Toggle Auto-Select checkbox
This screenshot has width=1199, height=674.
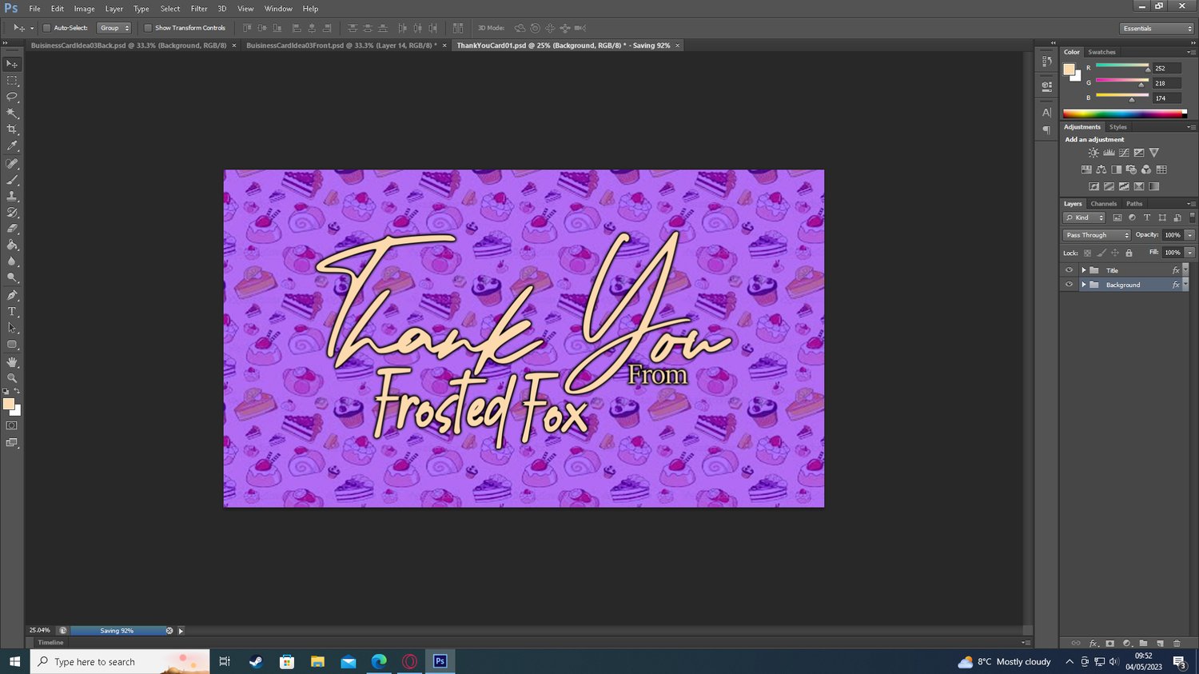click(46, 28)
